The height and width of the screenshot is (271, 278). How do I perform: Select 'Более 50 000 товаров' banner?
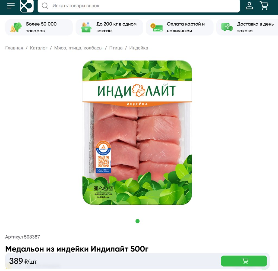click(x=39, y=27)
